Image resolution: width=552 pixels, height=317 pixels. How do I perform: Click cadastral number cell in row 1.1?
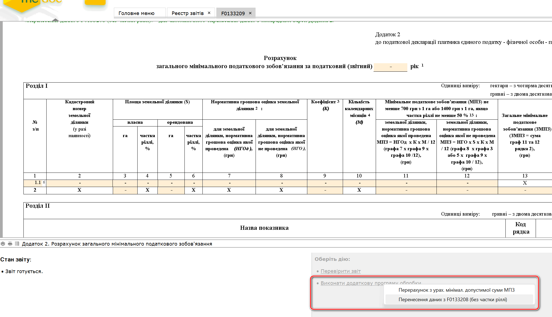click(80, 183)
